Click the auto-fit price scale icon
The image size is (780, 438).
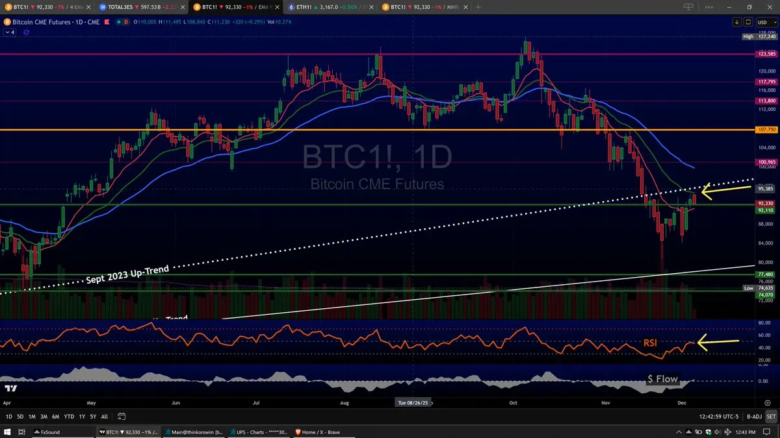pos(749,22)
